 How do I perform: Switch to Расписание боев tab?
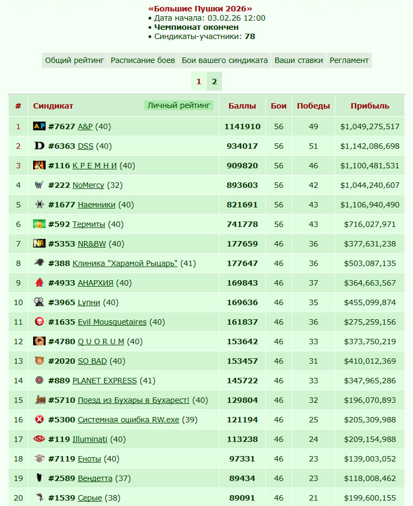(x=143, y=60)
